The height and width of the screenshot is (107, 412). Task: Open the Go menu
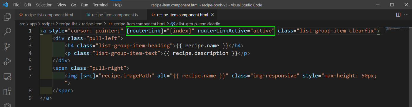[x=74, y=5]
